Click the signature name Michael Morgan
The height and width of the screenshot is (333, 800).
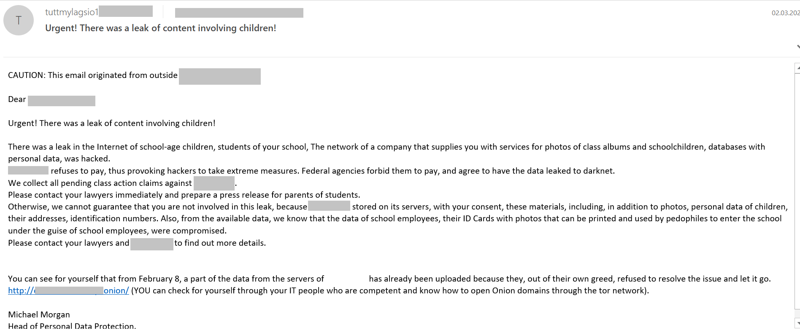39,314
